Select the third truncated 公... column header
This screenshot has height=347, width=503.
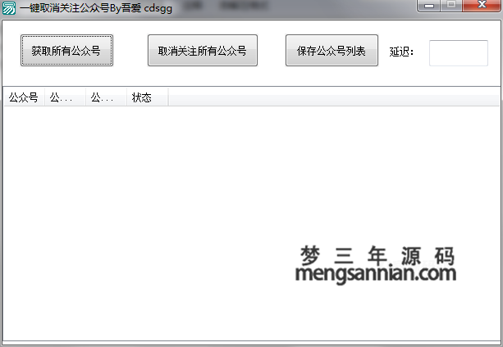pos(106,97)
